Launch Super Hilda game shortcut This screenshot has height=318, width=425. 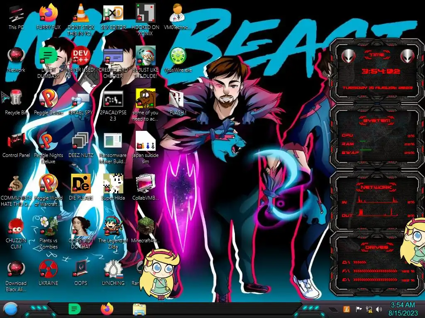(113, 188)
